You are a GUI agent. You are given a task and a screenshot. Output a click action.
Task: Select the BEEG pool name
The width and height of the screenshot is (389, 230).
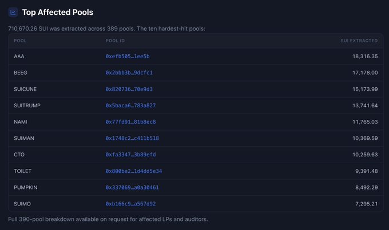(x=21, y=72)
